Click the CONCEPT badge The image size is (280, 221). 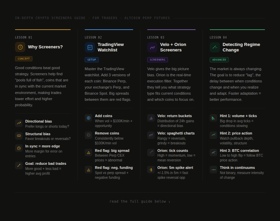[x=24, y=59]
